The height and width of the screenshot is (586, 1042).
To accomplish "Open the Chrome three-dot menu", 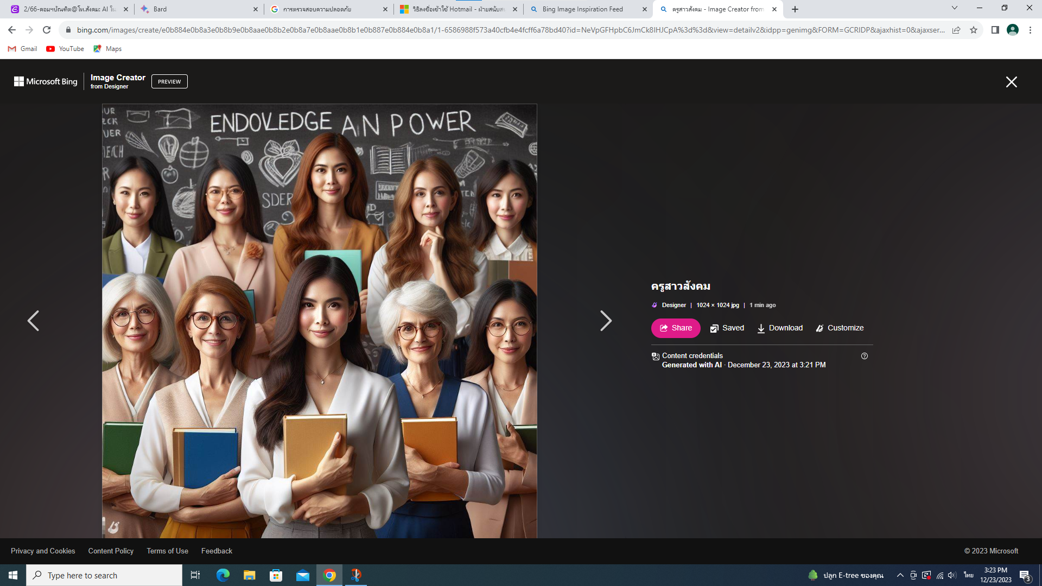I will click(1030, 30).
